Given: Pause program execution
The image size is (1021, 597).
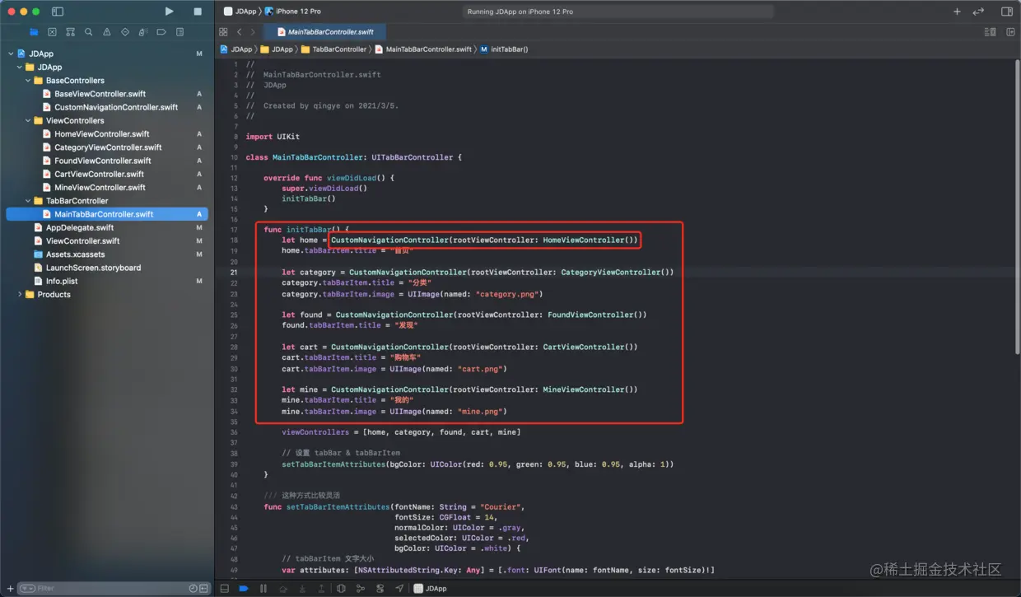Looking at the screenshot, I should click(263, 589).
